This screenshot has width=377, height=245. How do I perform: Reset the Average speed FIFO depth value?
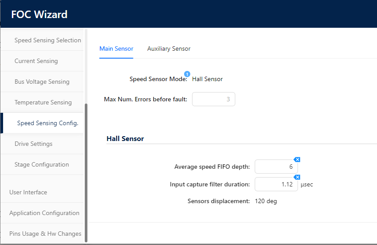(298, 160)
